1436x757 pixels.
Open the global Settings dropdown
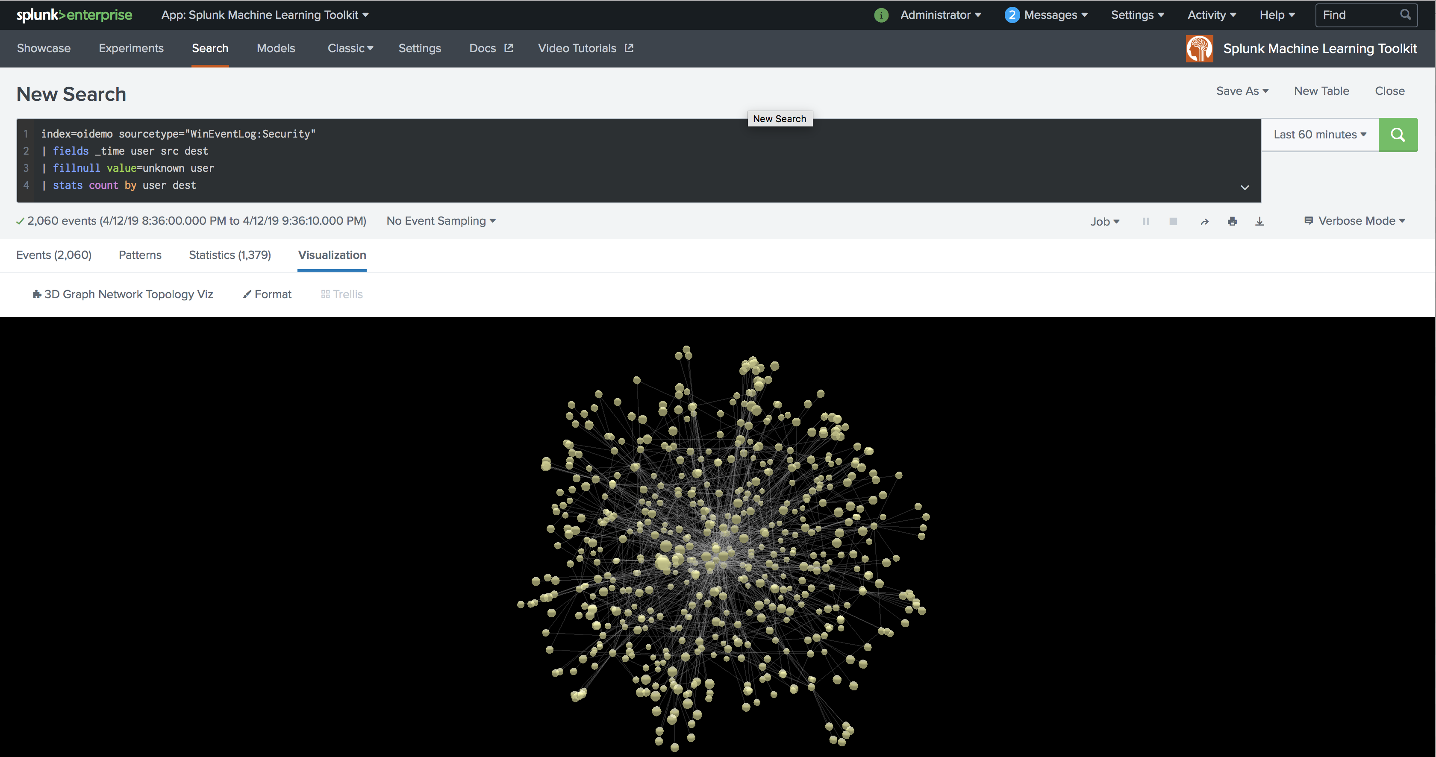coord(1137,15)
